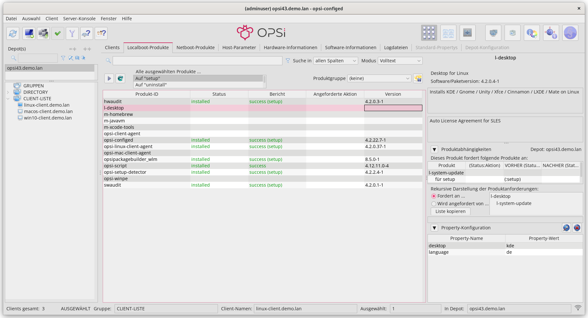This screenshot has height=318, width=588.
Task: Click the connection status question icon
Action: (x=87, y=33)
